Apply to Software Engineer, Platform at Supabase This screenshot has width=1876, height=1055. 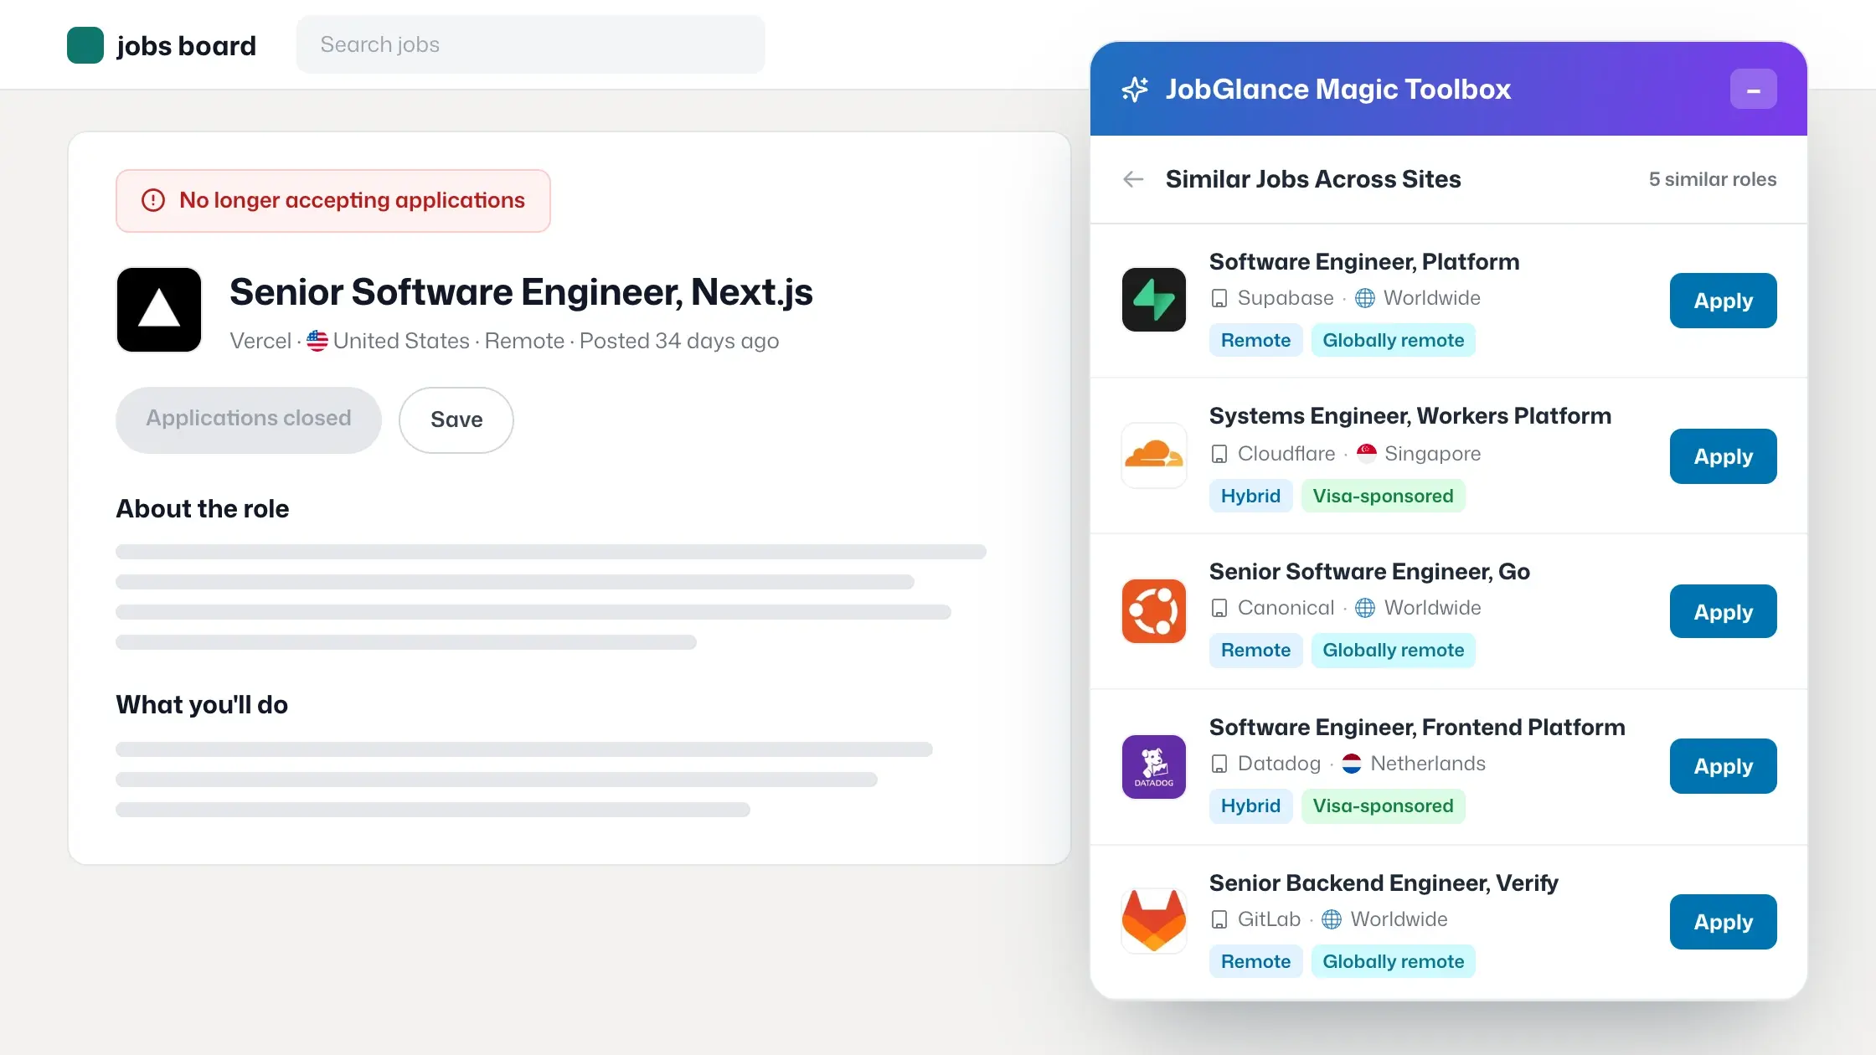1723,301
